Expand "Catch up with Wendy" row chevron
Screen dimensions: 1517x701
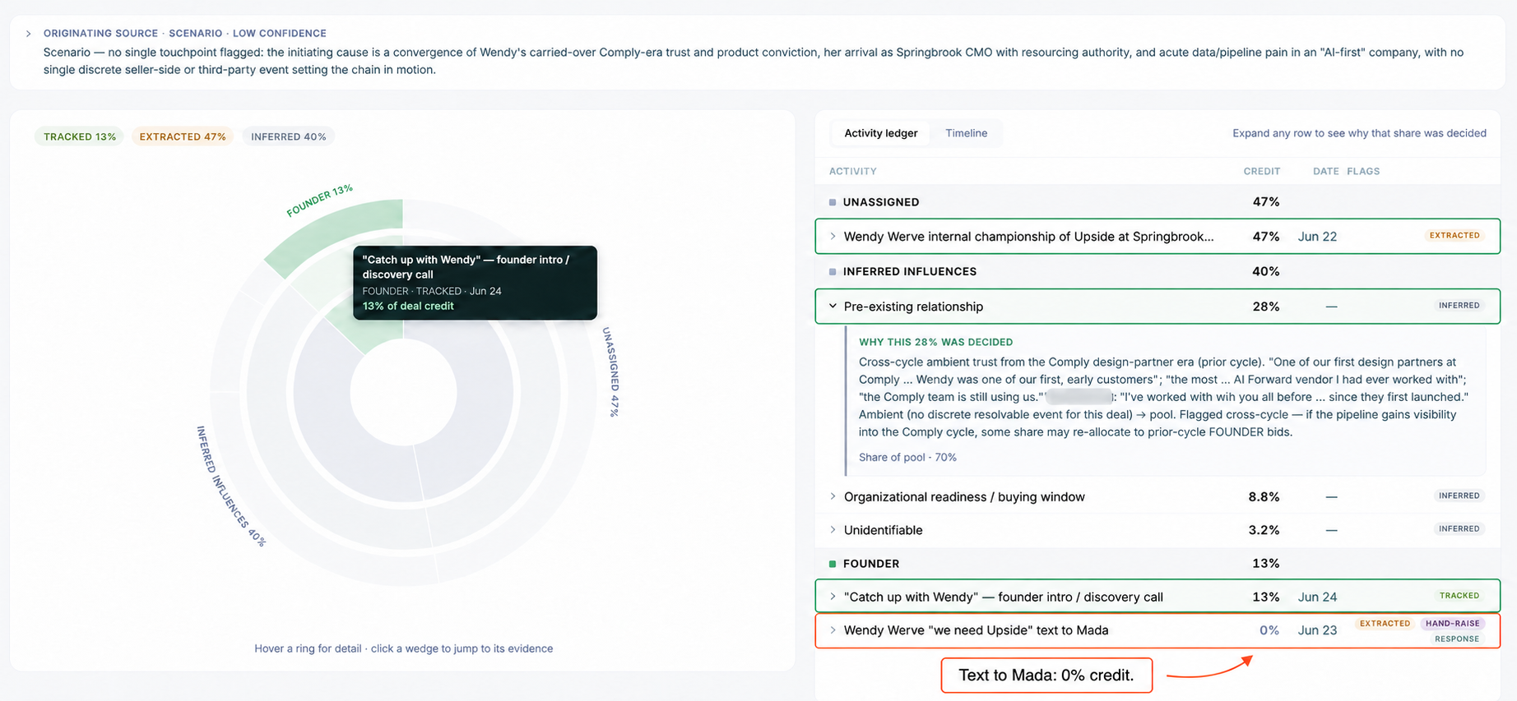click(833, 597)
